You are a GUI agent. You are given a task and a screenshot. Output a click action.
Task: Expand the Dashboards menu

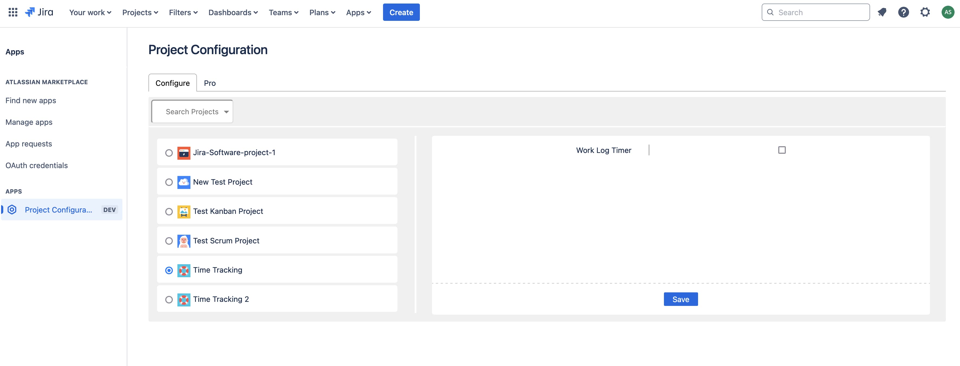click(x=233, y=12)
